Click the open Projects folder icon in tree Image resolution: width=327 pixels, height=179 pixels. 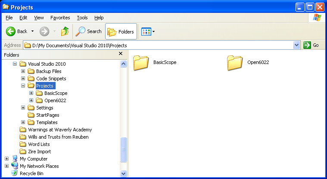(x=31, y=85)
